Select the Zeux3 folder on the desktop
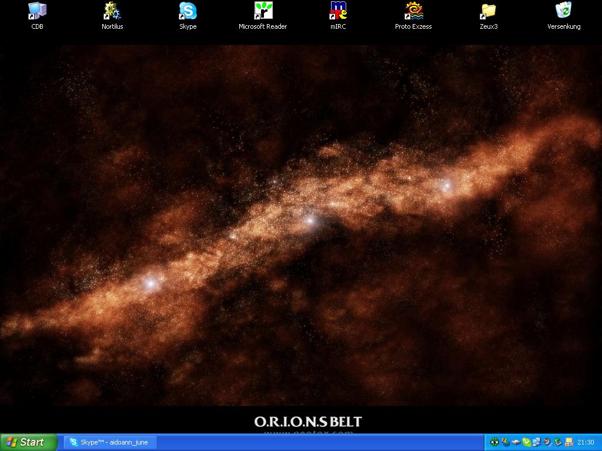602x451 pixels. coord(489,11)
